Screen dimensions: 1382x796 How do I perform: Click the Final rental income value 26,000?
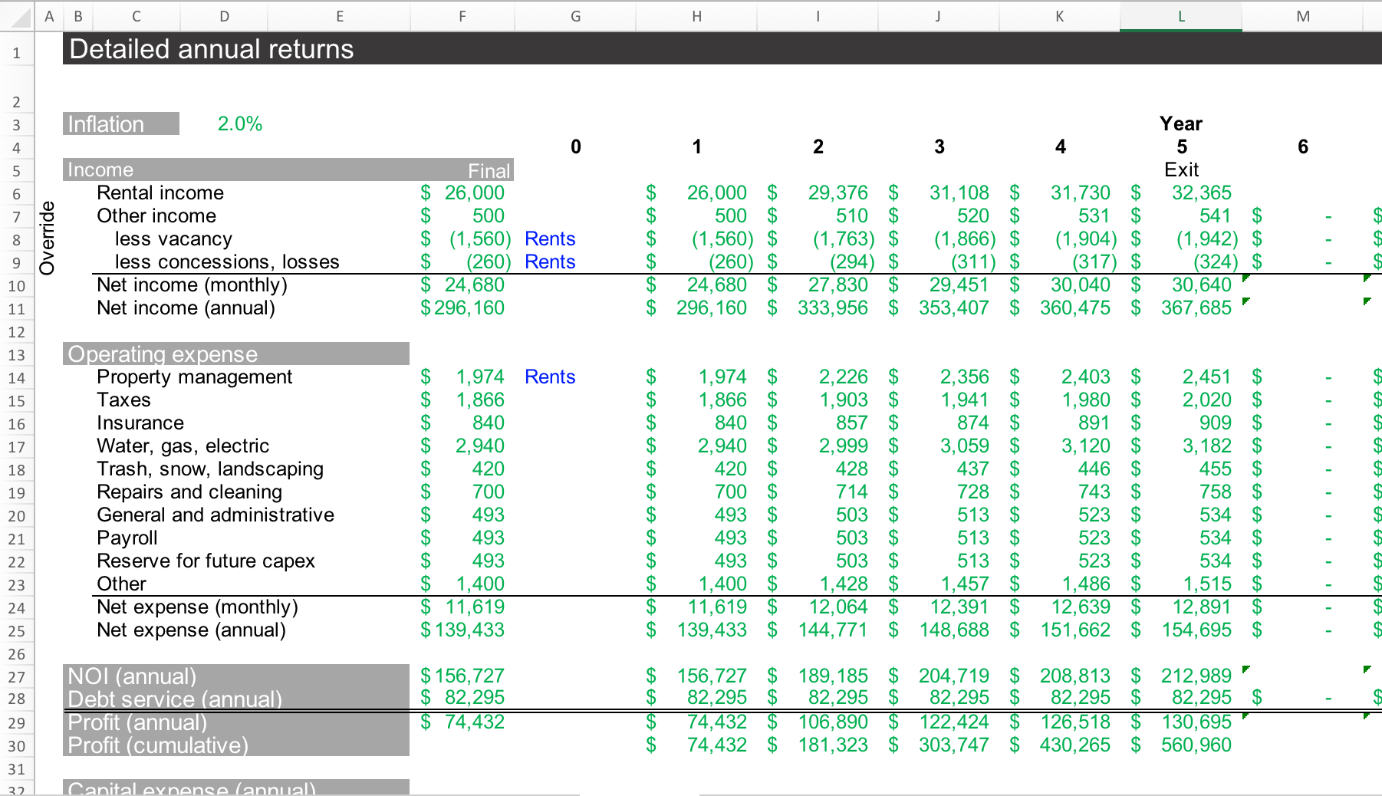[474, 192]
